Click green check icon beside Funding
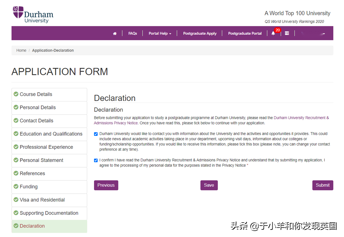 16,186
